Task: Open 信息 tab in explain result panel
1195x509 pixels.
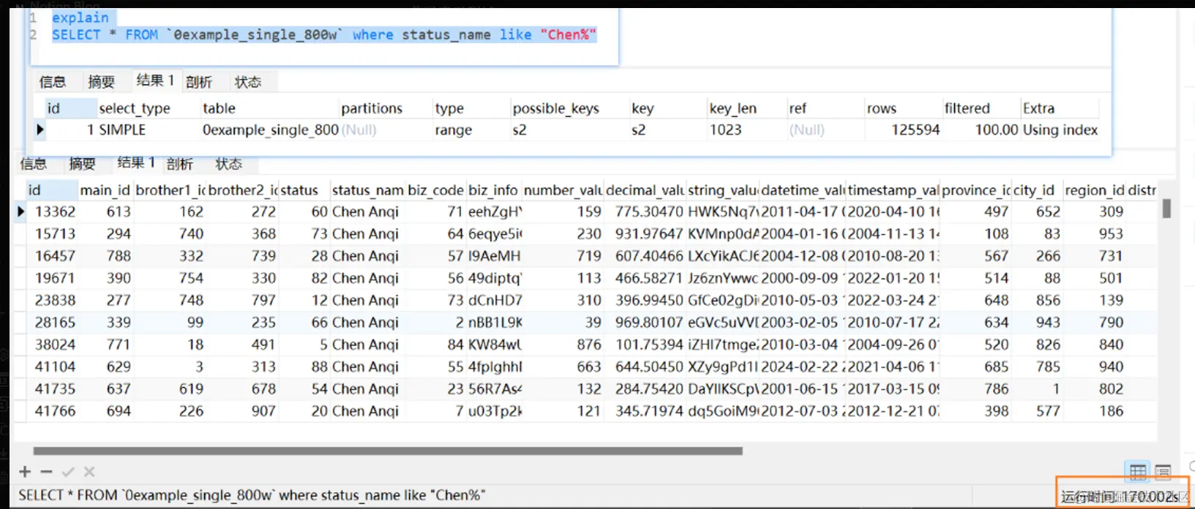Action: click(x=52, y=81)
